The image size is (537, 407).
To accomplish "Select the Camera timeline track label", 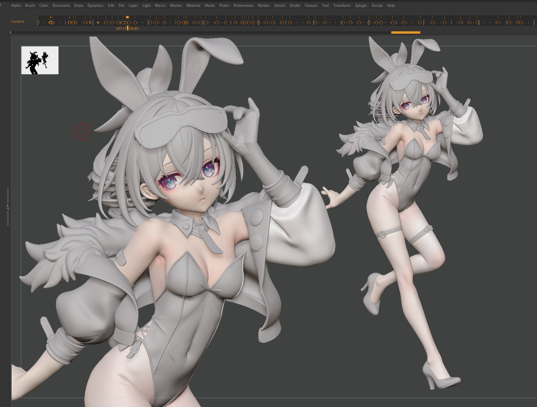I will tap(17, 21).
